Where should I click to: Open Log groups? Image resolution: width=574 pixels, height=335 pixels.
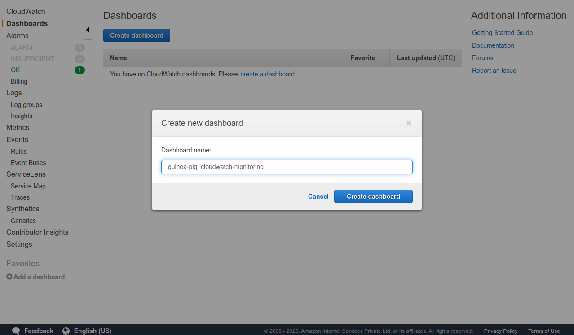click(x=26, y=105)
